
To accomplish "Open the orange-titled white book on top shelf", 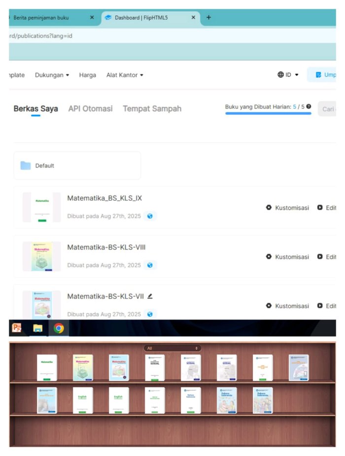I will pos(263,368).
